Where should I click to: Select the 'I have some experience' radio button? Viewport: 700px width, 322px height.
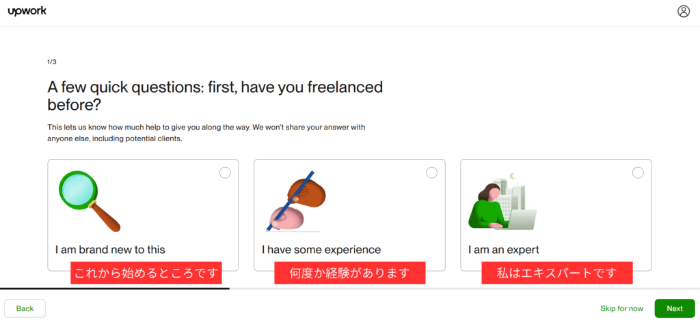coord(432,173)
